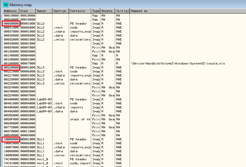Click the Memory map window M icon

(x=6, y=5)
